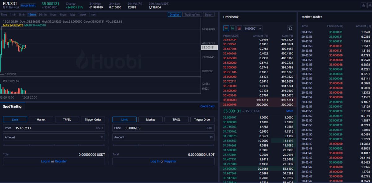The width and height of the screenshot is (372, 183).
Task: Open the Spot Trading tab
Action: click(x=12, y=106)
